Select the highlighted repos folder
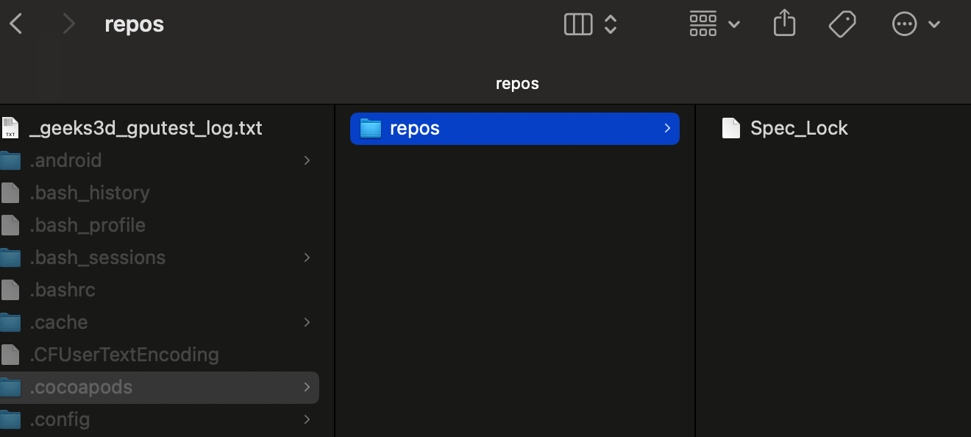The width and height of the screenshot is (971, 437). click(x=415, y=128)
